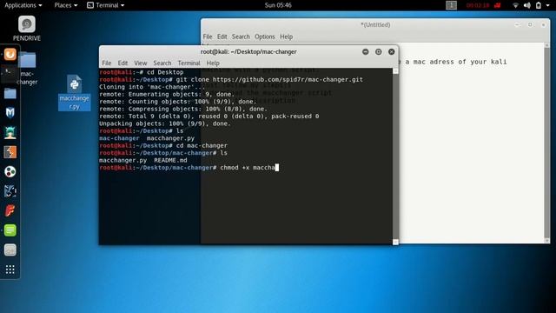The image size is (556, 313).
Task: Open the Files folder icon in the dock
Action: tap(10, 93)
